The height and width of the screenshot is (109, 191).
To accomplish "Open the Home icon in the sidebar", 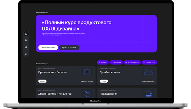I will (26, 34).
